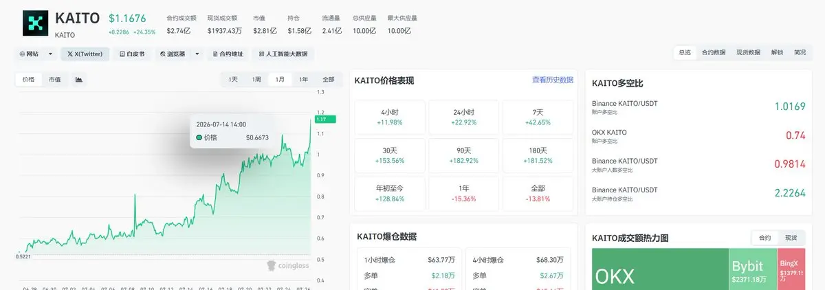The height and width of the screenshot is (290, 825).
Task: Click the 7天 +42.65% performance card
Action: 538,117
